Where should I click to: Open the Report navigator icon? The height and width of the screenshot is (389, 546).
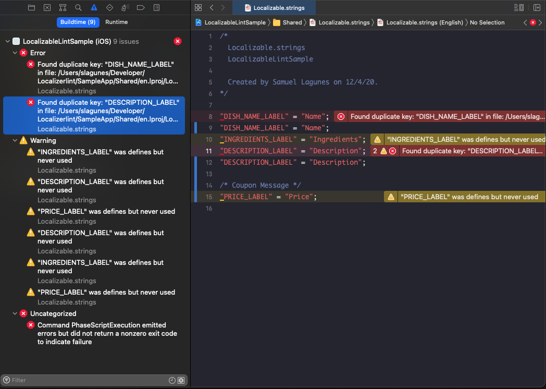click(157, 7)
